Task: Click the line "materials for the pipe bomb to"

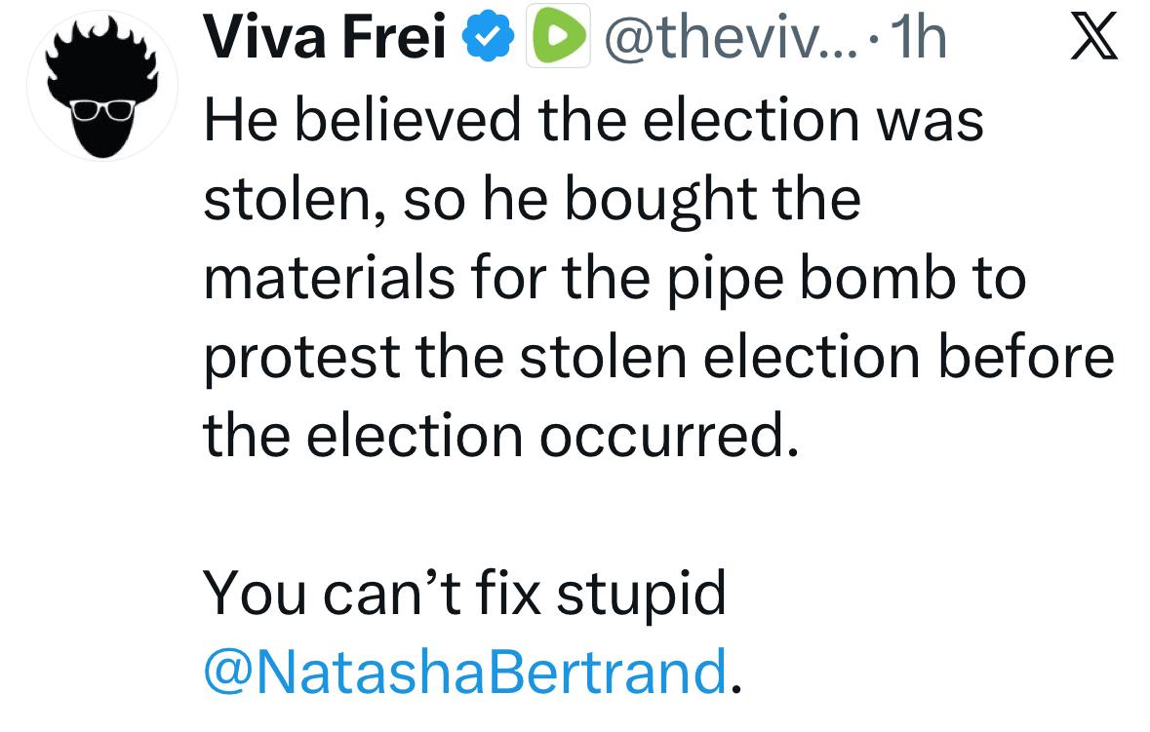Action: point(615,279)
